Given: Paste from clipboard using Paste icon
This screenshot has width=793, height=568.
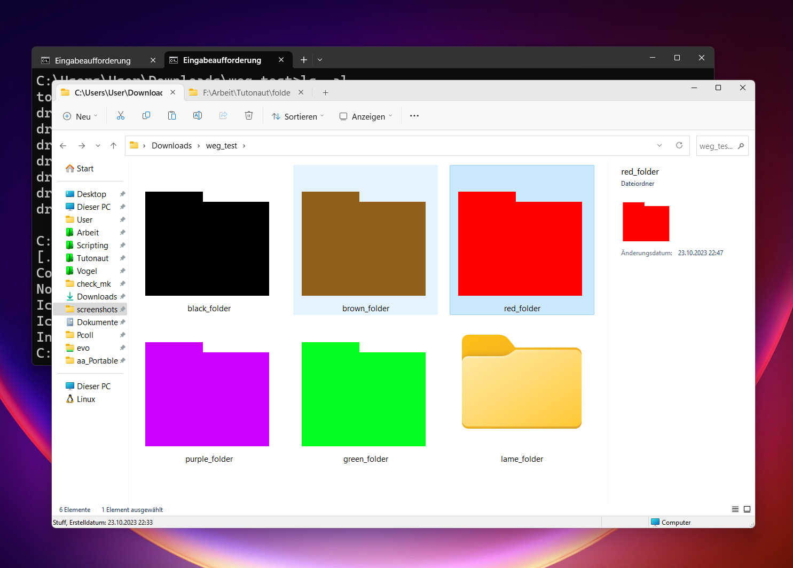Looking at the screenshot, I should (172, 115).
